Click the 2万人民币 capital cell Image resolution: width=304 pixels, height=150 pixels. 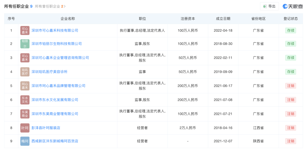point(188,128)
